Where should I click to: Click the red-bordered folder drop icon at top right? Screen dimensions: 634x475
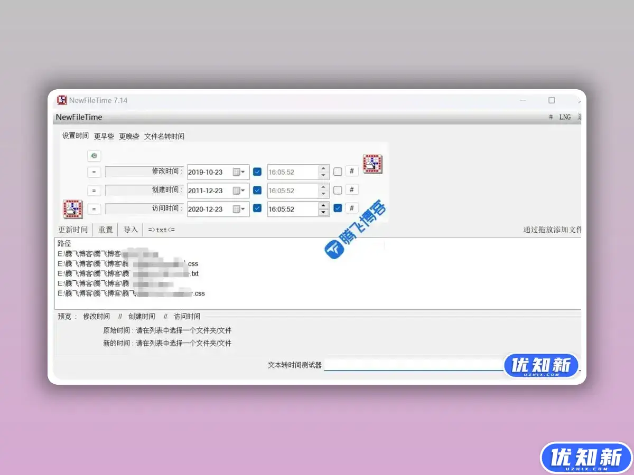(x=372, y=164)
